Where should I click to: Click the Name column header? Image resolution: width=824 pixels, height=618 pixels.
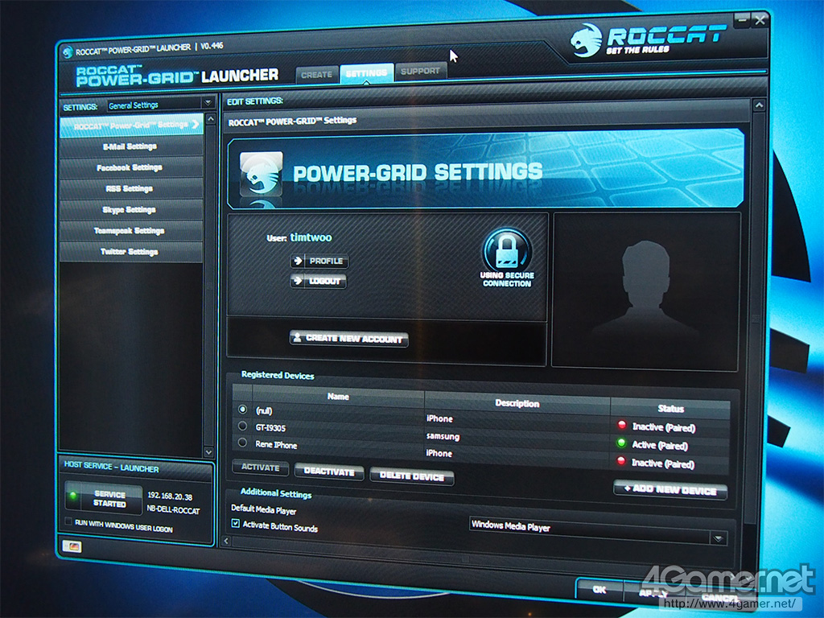click(x=338, y=397)
